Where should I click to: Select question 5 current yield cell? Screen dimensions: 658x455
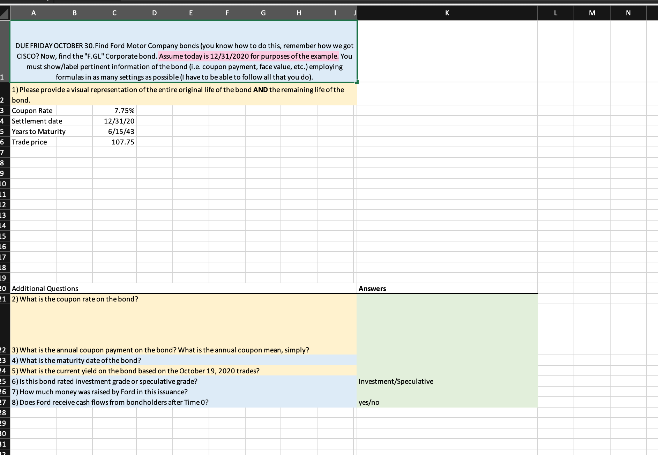click(184, 371)
